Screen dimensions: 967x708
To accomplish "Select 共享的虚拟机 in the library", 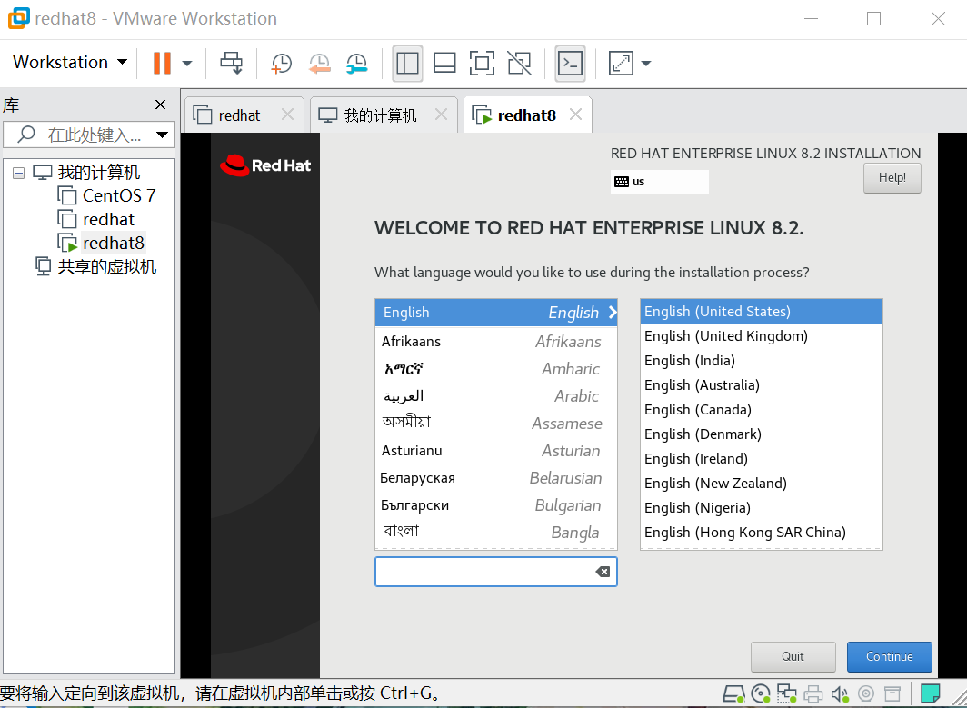I will 95,266.
